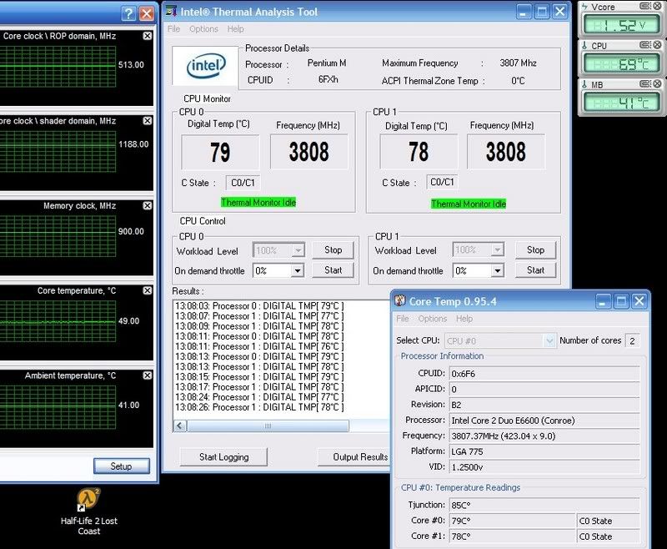Click Vcore gadget voltage display
Viewport: 667px width, 549px height.
click(621, 26)
